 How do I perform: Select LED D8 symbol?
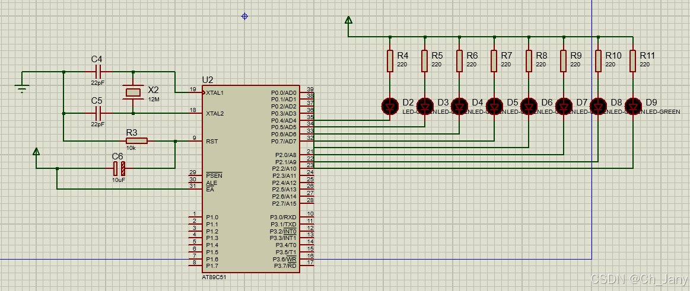tap(598, 106)
